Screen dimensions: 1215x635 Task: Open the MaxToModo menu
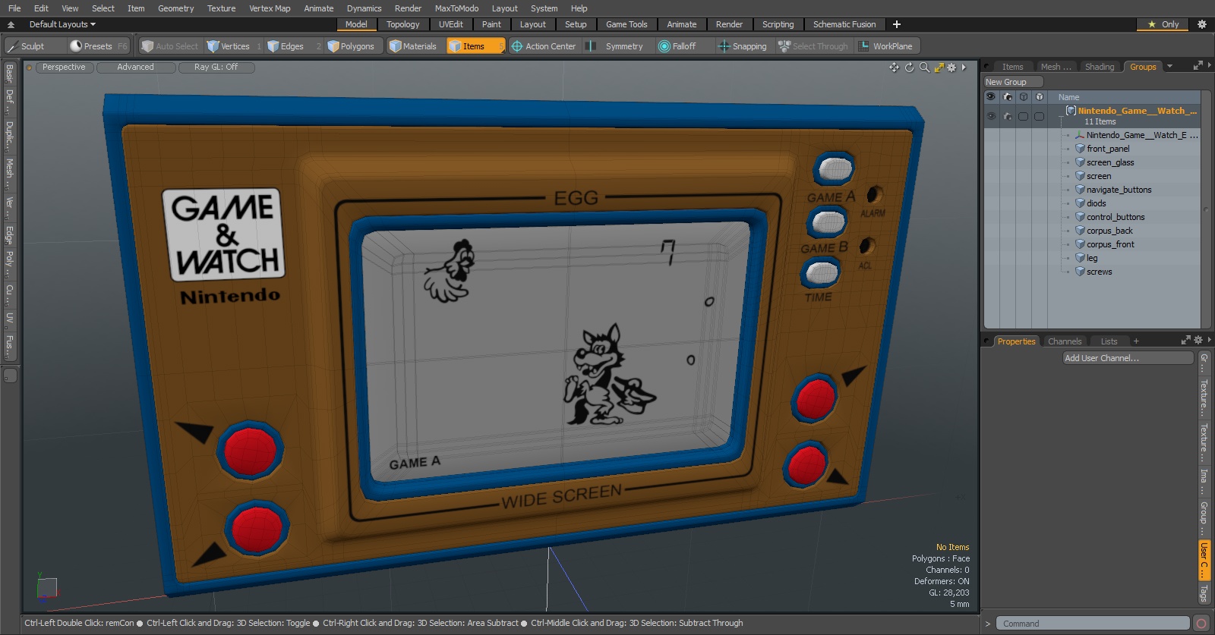click(x=456, y=8)
